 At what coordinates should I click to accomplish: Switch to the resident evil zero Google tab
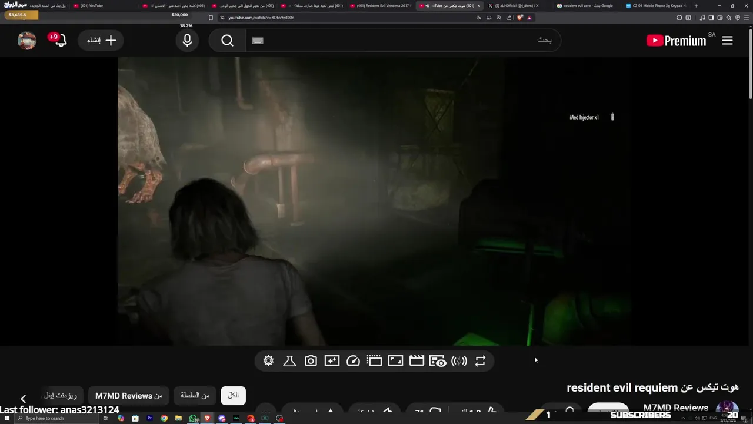point(585,6)
